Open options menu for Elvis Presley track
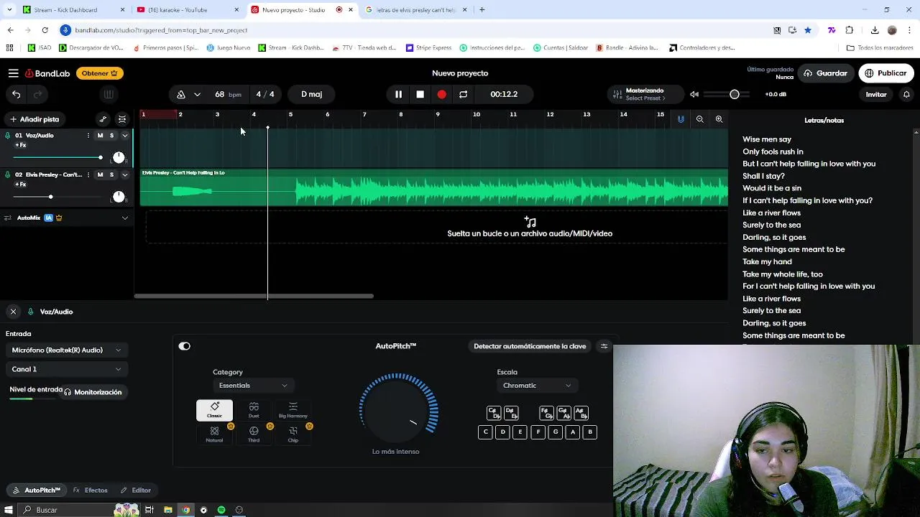Image resolution: width=920 pixels, height=517 pixels. click(88, 174)
